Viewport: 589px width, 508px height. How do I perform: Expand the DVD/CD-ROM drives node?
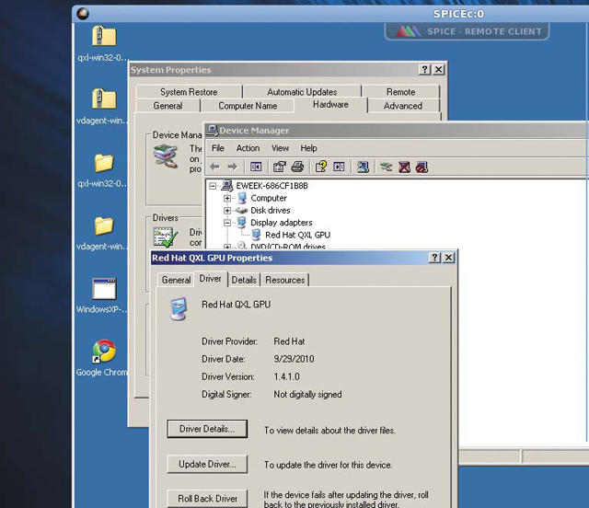click(227, 247)
